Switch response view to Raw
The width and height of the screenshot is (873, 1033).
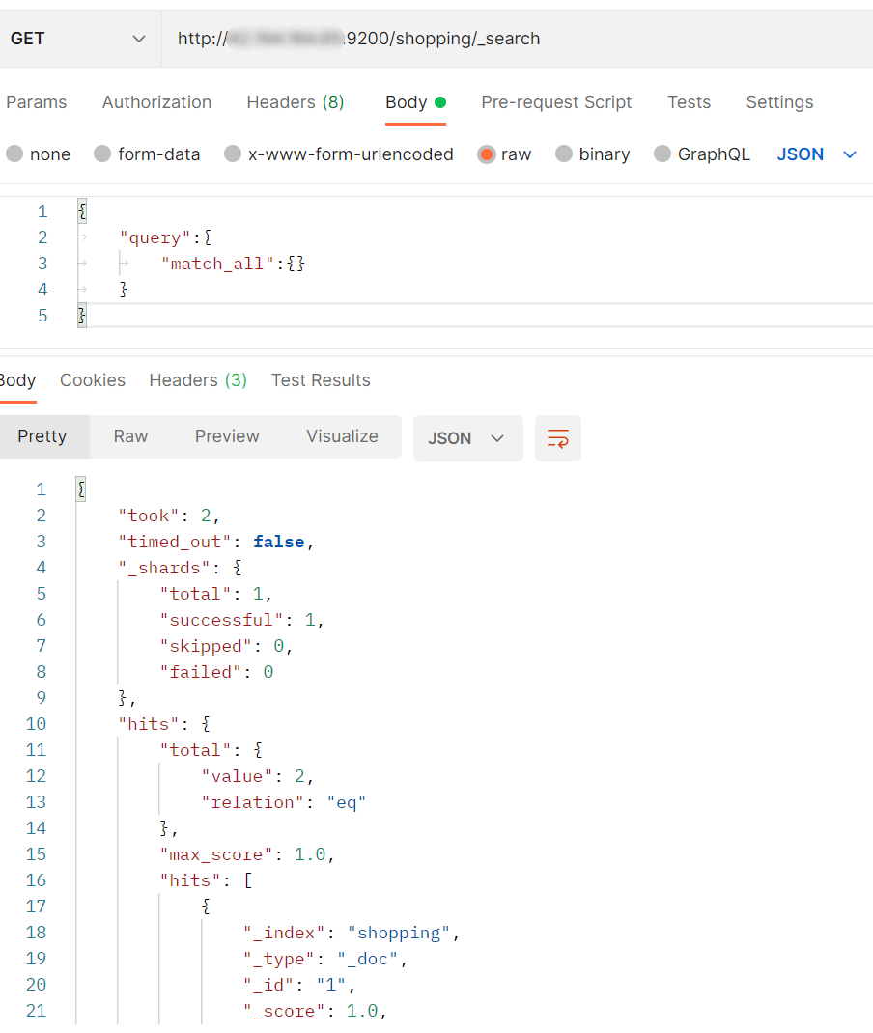pos(130,436)
